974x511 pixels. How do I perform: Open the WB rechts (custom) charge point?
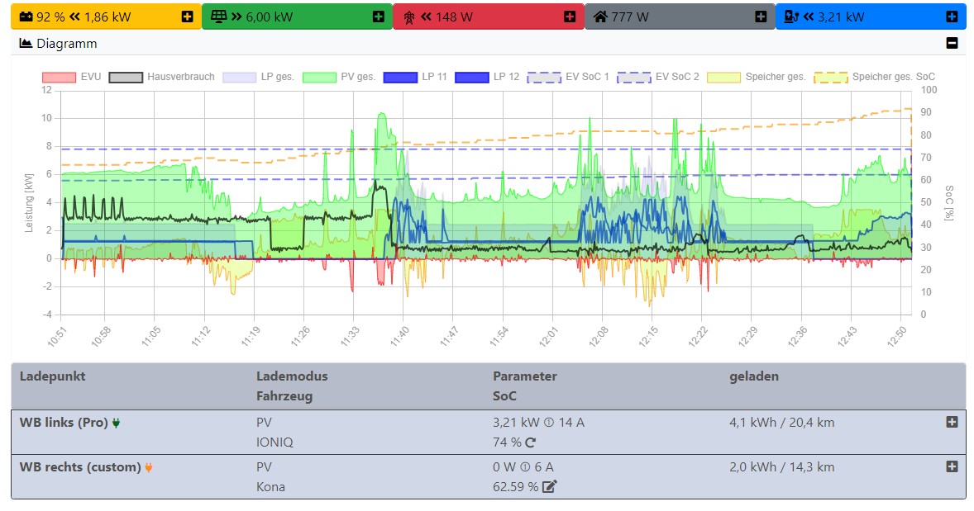pos(80,467)
